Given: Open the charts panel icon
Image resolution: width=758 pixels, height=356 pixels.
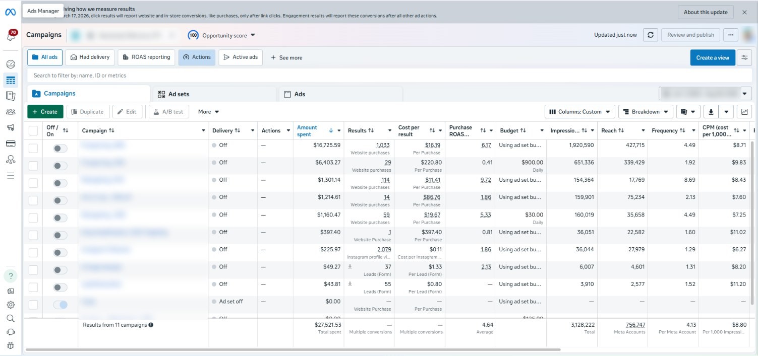Looking at the screenshot, I should 744,112.
